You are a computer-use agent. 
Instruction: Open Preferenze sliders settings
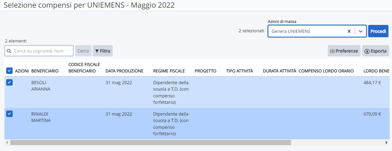tap(344, 51)
